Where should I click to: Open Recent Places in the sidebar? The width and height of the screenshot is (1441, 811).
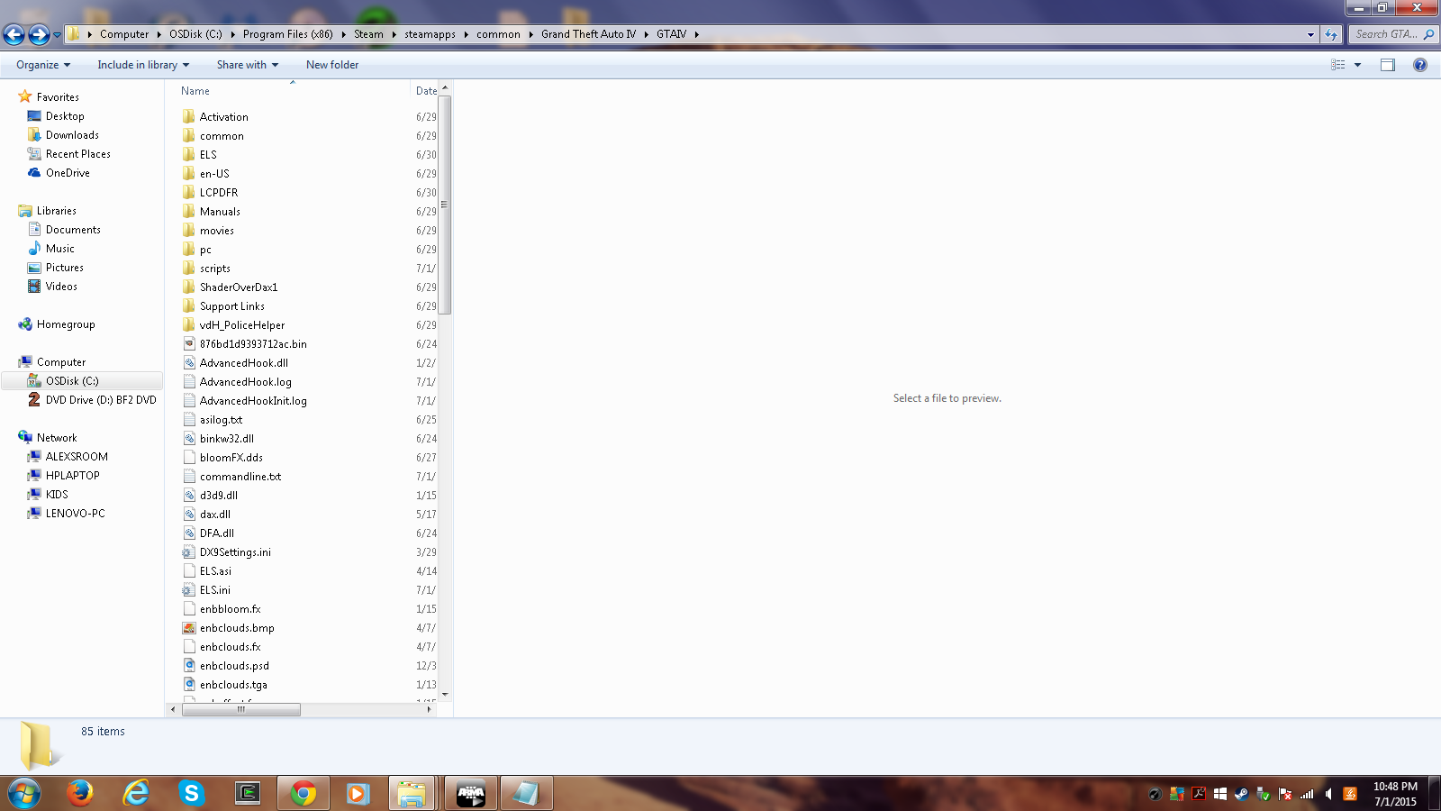78,154
